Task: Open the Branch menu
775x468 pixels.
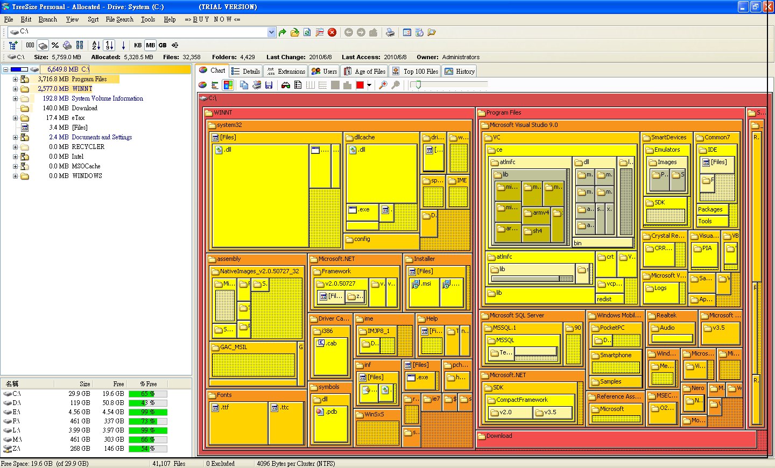Action: point(48,19)
